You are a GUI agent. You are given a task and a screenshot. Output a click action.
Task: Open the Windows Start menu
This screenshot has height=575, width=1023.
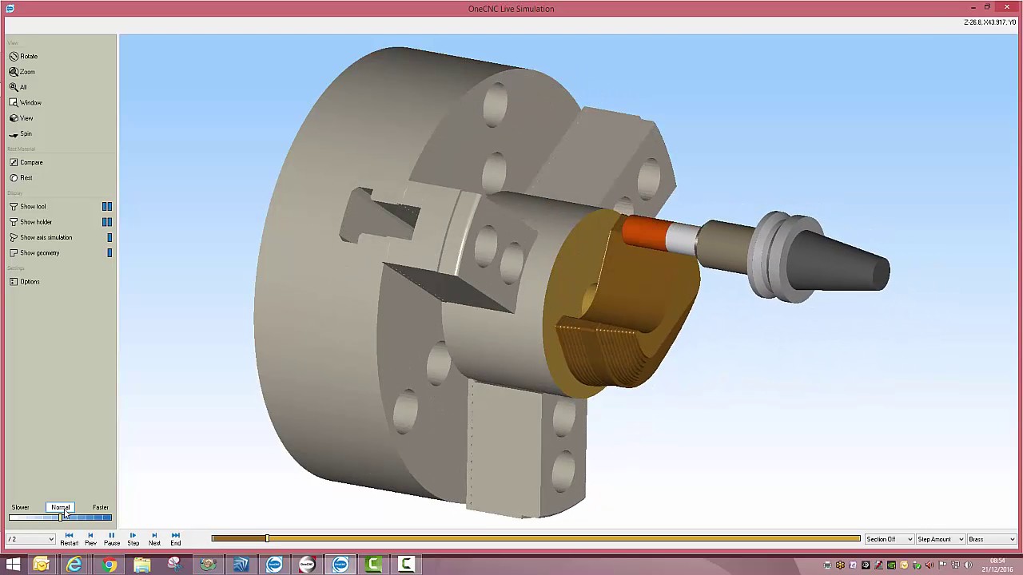coord(13,565)
